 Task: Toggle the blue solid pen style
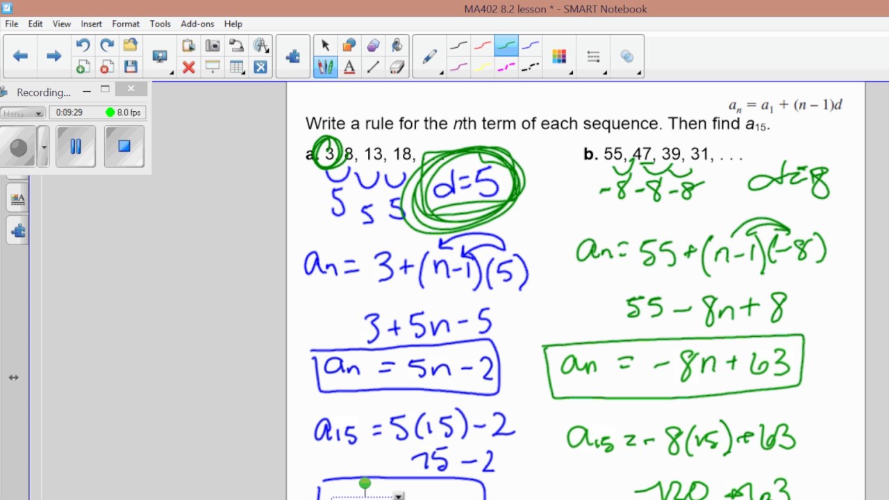coord(530,45)
